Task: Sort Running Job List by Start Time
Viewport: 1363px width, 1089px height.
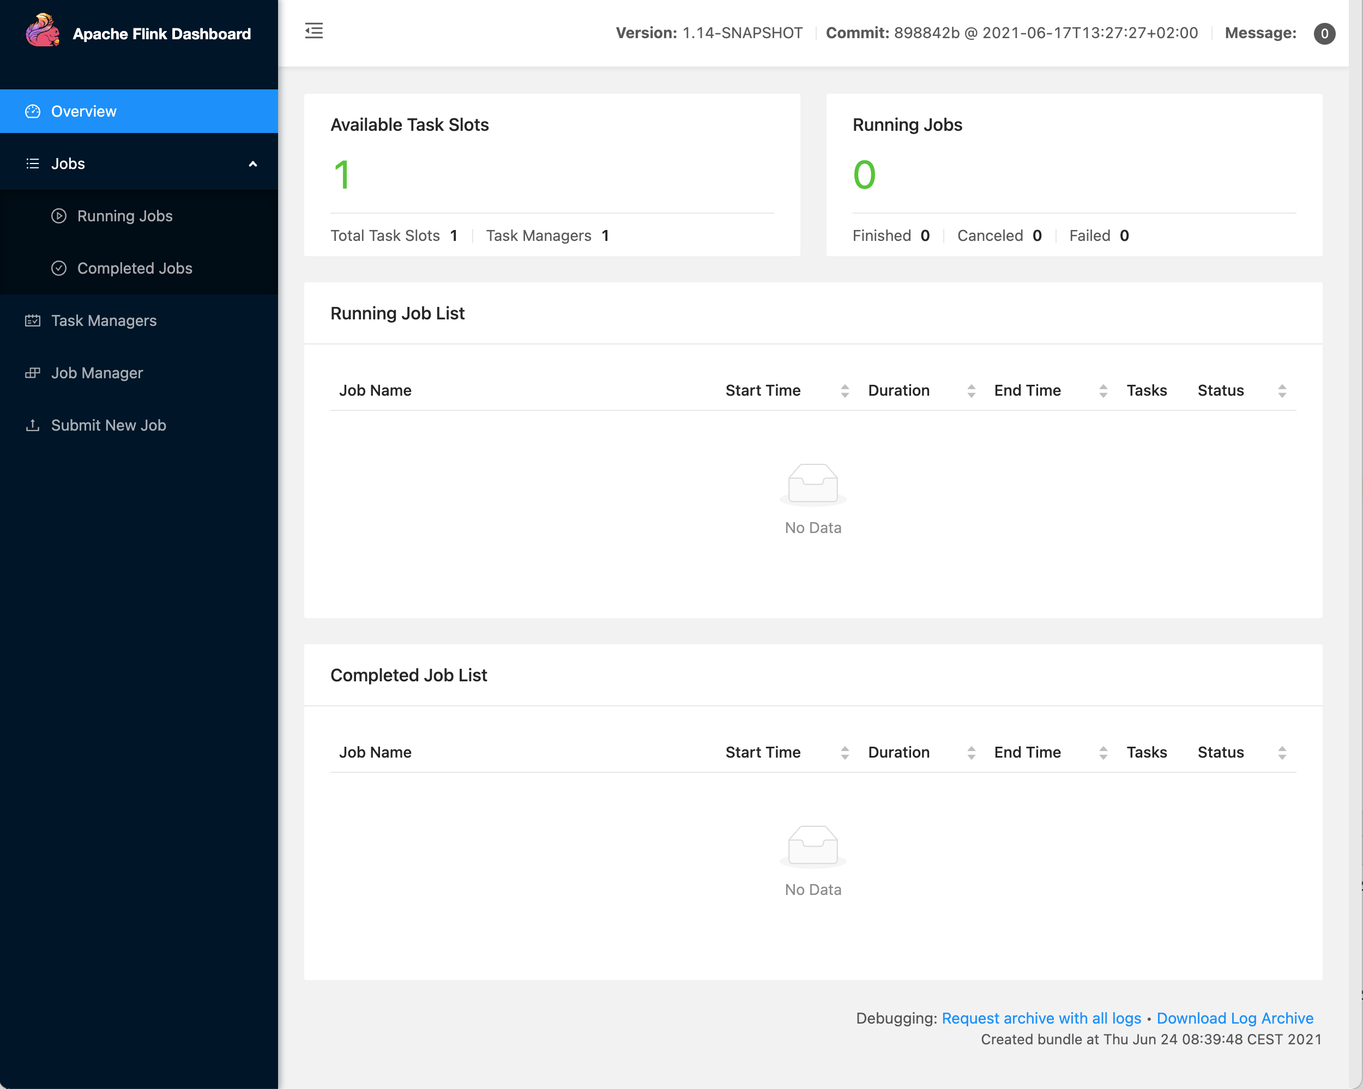Action: point(844,391)
